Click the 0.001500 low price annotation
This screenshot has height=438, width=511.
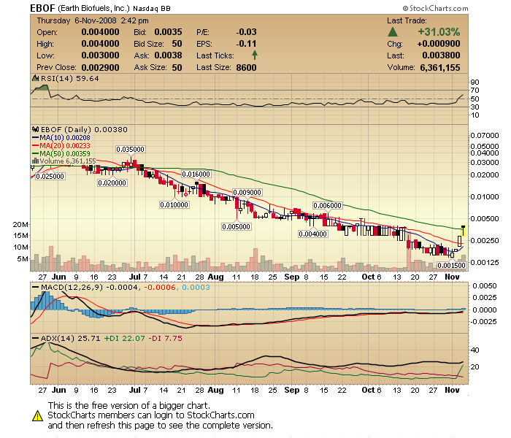click(451, 265)
